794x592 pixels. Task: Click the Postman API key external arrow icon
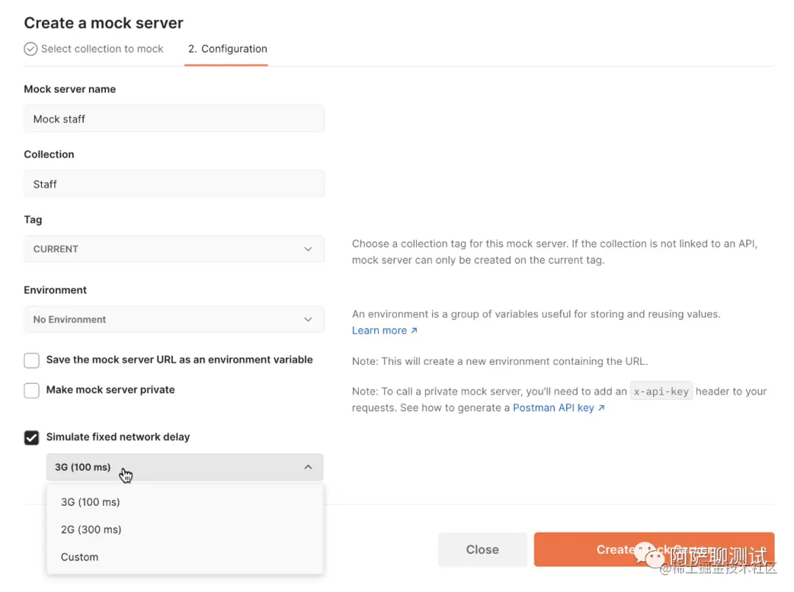(601, 408)
